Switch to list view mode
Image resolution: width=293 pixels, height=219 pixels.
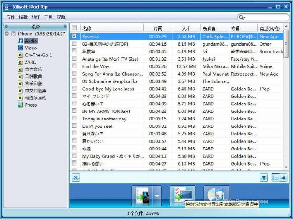275,178
